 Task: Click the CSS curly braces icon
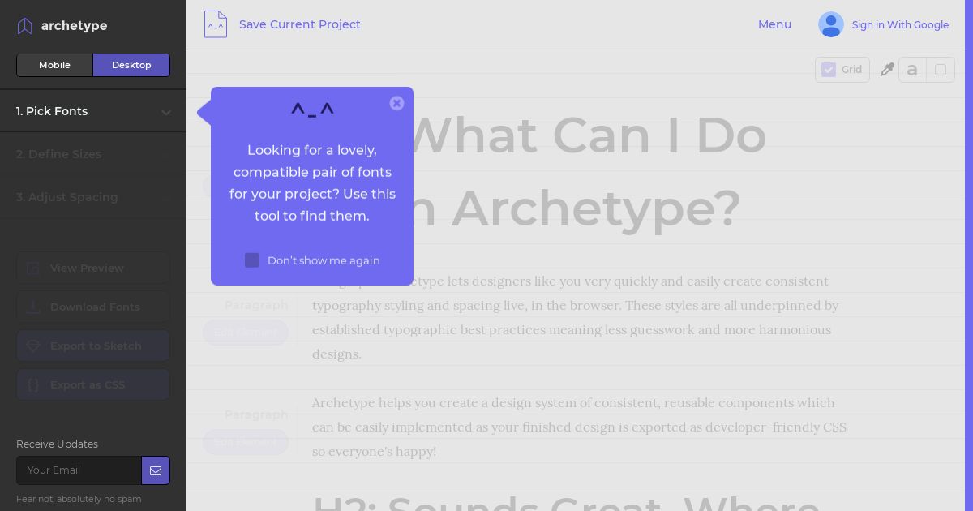pos(33,384)
